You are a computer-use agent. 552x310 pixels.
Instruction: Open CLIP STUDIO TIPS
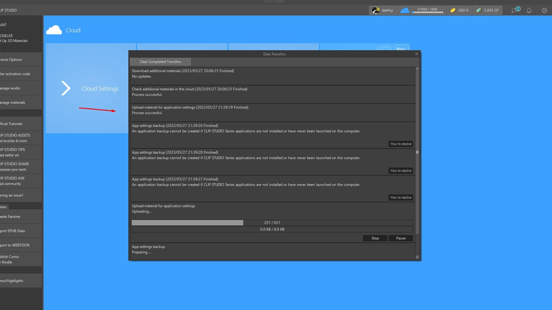coord(21,152)
